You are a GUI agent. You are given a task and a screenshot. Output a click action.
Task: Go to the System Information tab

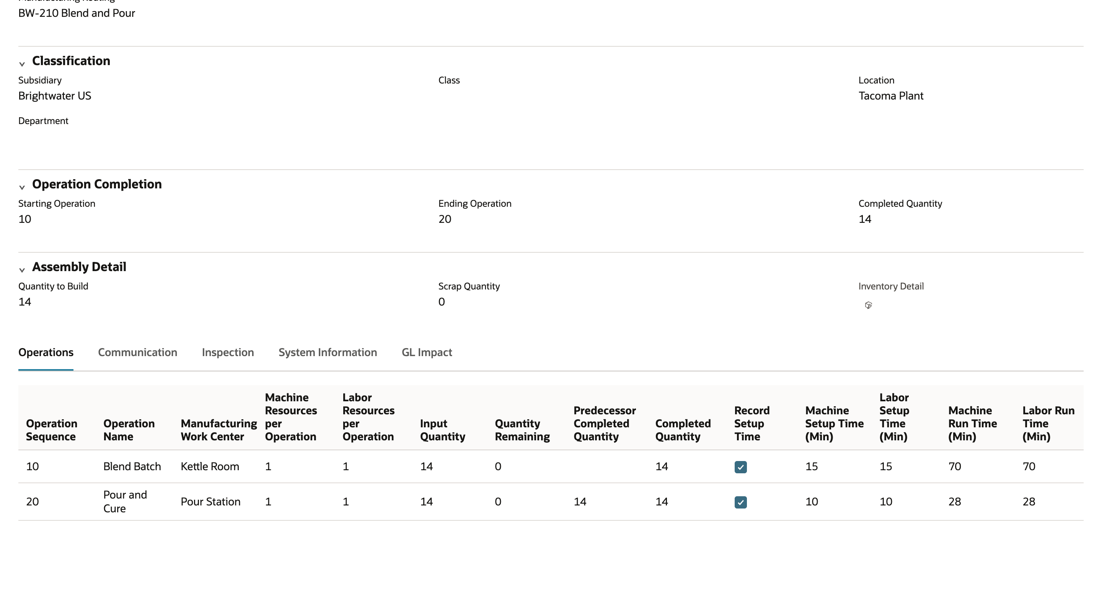click(328, 352)
